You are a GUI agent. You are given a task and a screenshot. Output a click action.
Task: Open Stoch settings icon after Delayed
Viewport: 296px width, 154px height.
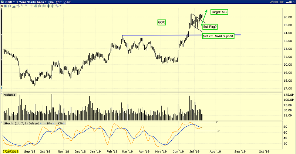tap(41, 123)
